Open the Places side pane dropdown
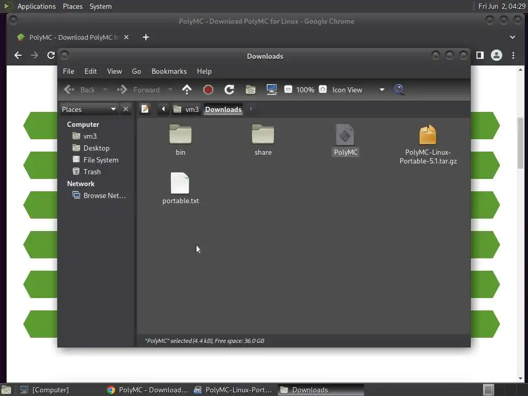The image size is (528, 396). coord(89,109)
